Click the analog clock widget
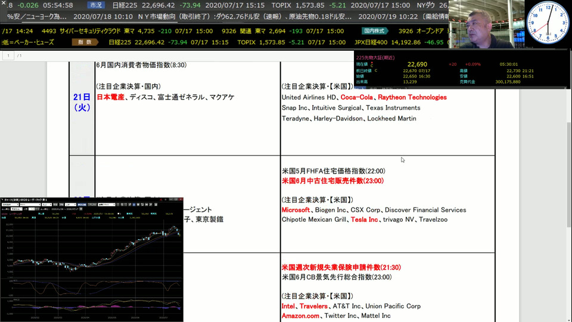The image size is (572, 322). pos(548,23)
